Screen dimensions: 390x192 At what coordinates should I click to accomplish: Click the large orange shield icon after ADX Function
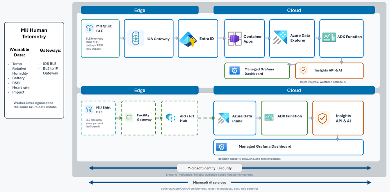pos(322,118)
